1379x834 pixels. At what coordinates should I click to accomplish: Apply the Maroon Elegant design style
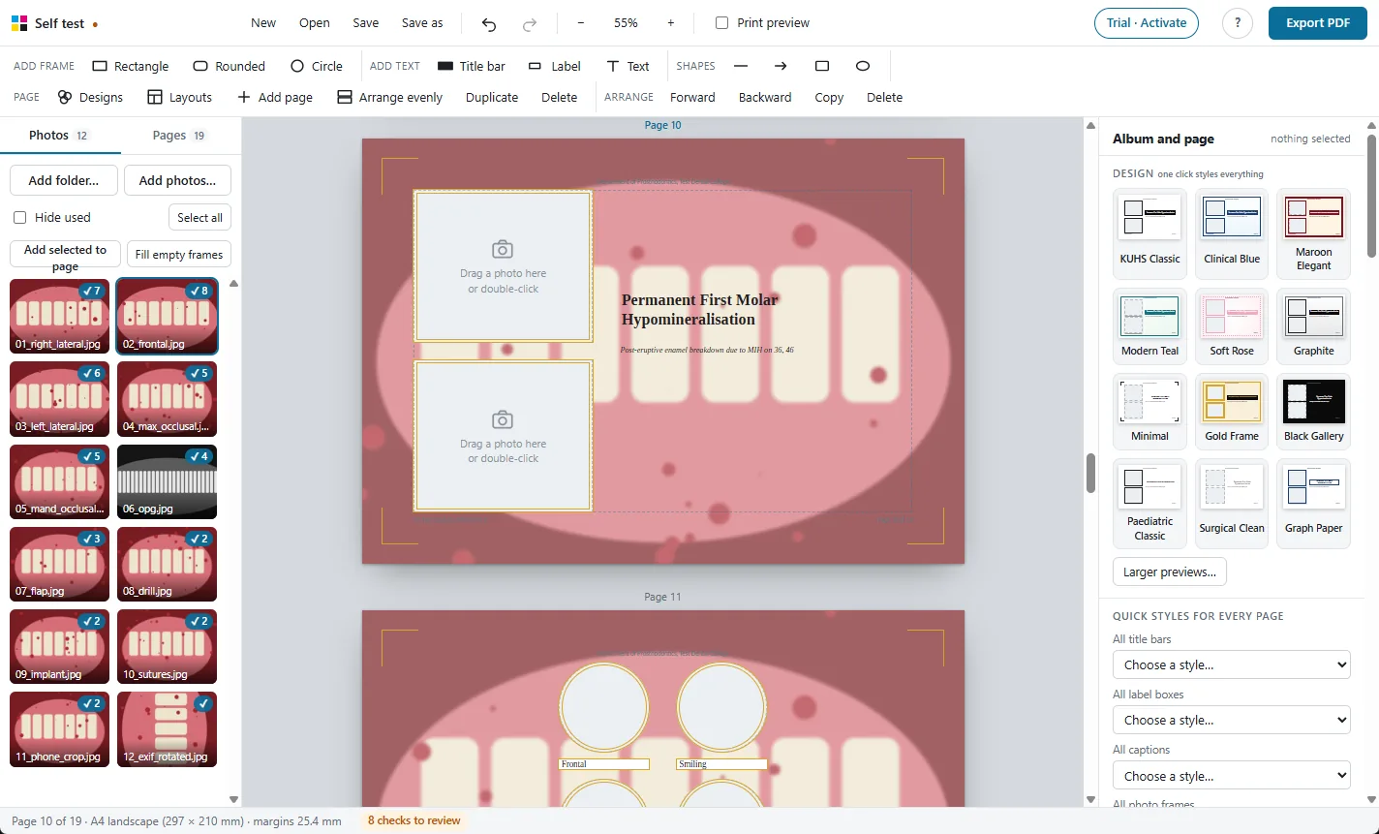click(1314, 233)
